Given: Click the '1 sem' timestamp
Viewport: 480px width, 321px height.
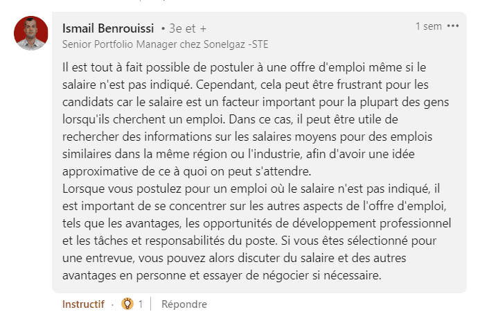Looking at the screenshot, I should pos(429,26).
